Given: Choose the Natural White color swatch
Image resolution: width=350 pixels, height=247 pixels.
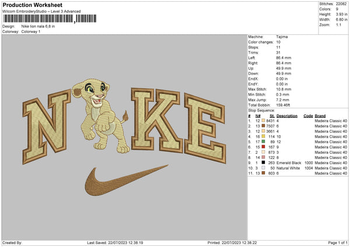Looking at the screenshot, I should click(x=264, y=168).
